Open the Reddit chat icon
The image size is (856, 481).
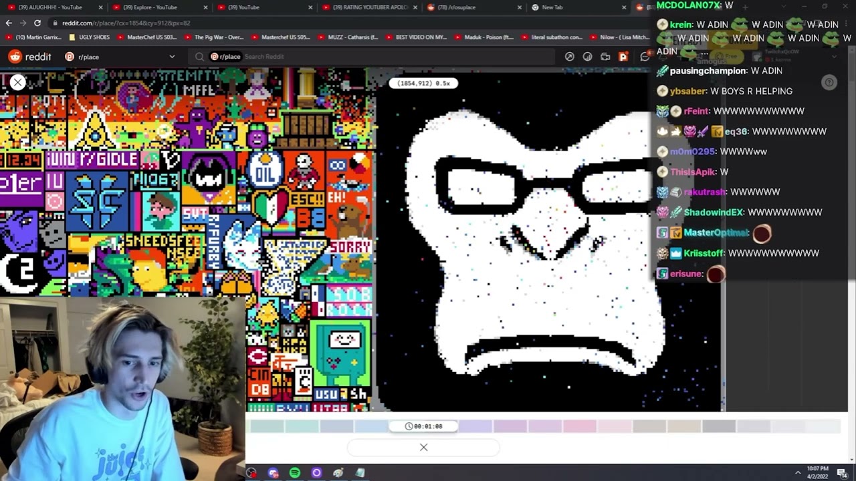click(645, 57)
